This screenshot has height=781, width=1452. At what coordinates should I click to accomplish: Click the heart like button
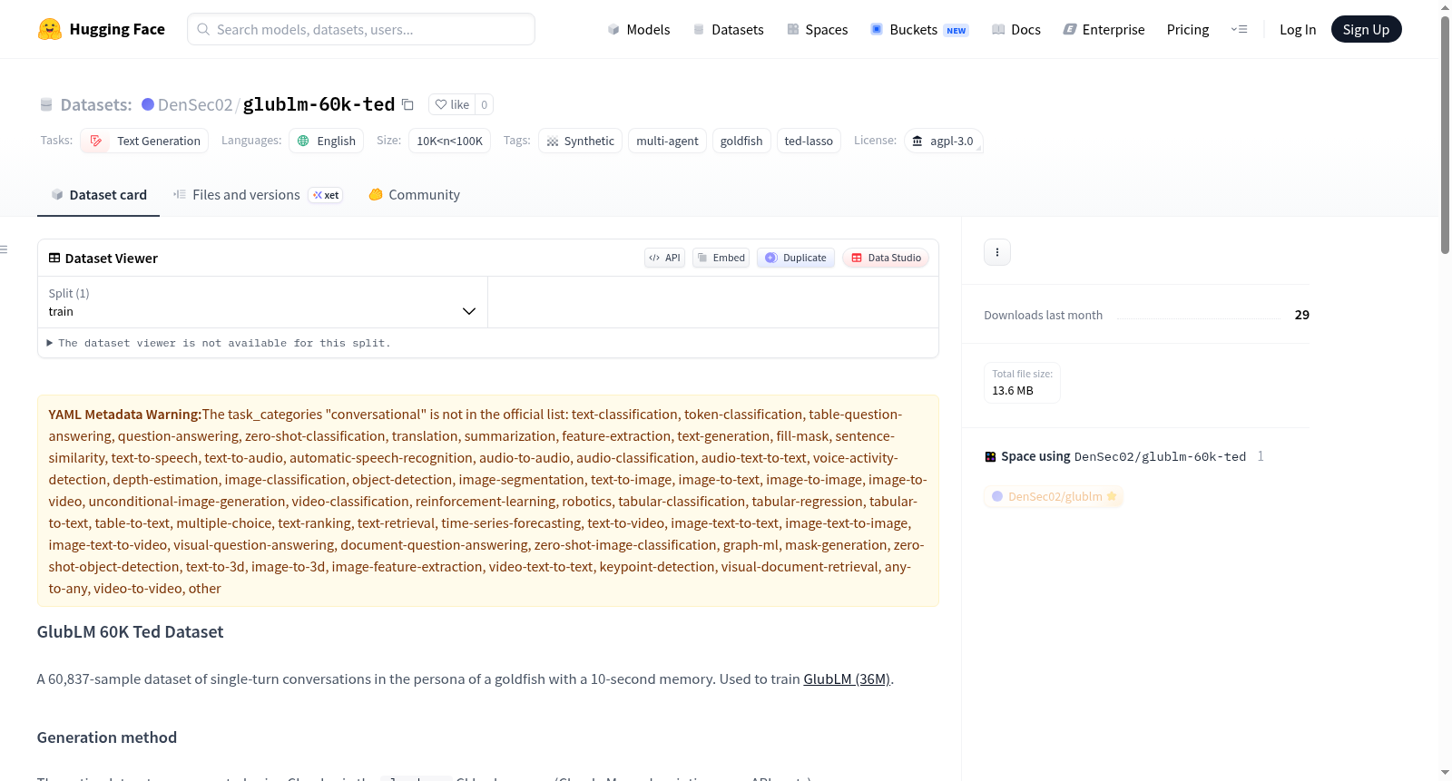[x=452, y=104]
